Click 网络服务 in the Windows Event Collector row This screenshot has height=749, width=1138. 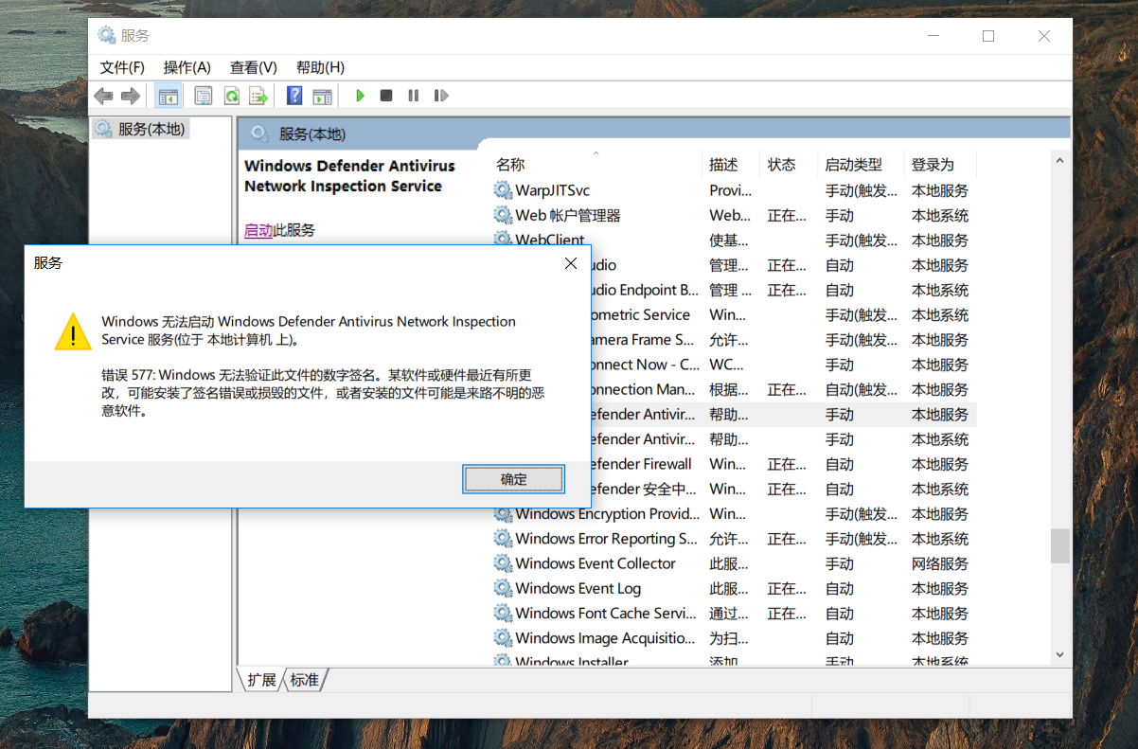(x=939, y=563)
